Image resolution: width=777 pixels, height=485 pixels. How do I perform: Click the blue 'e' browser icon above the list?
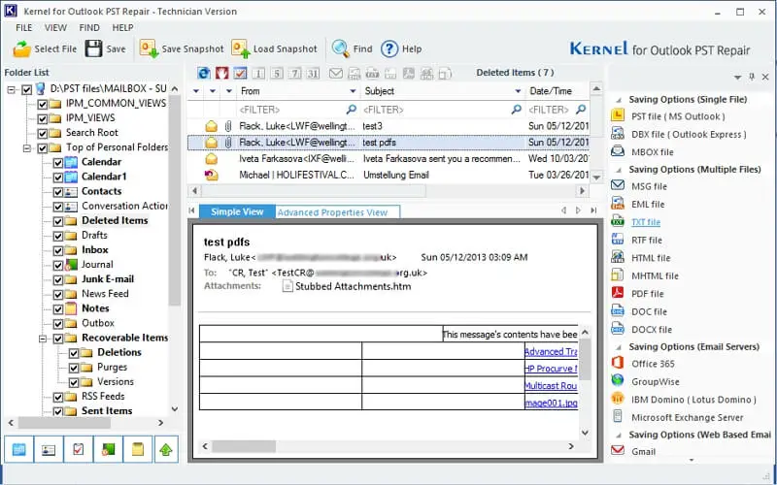204,74
